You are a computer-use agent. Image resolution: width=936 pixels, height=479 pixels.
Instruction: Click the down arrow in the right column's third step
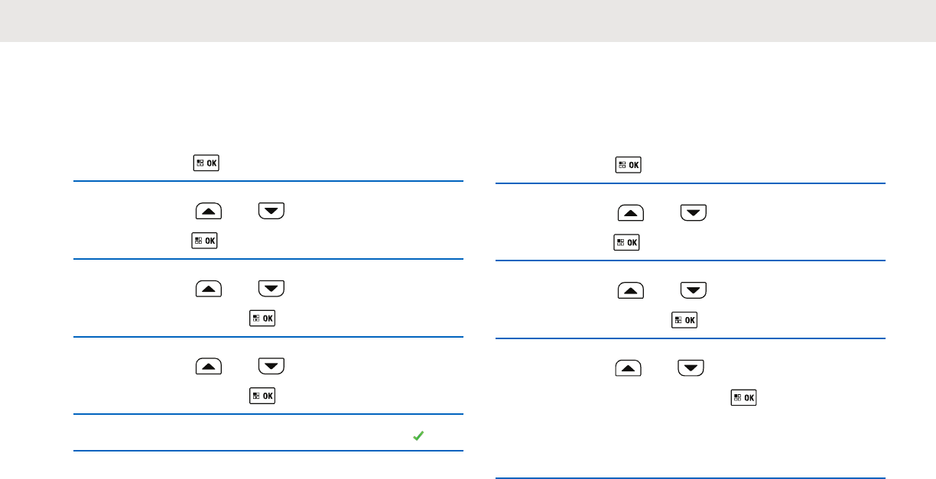(694, 290)
